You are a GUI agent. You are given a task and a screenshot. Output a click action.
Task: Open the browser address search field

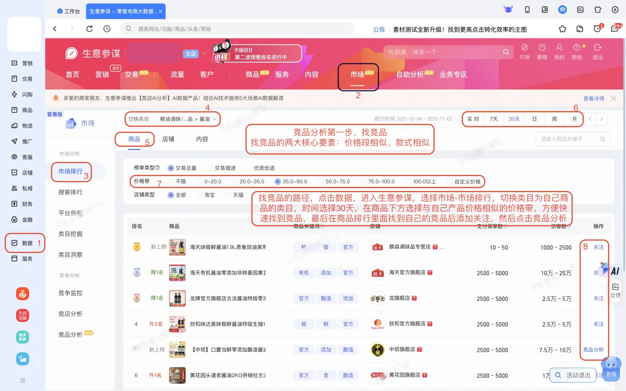point(237,29)
